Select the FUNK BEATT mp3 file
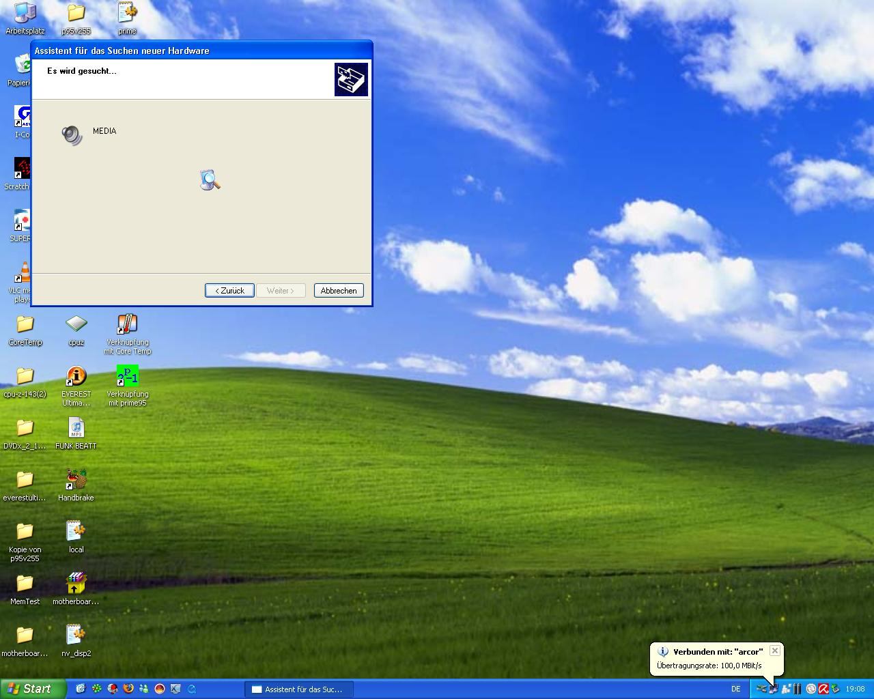This screenshot has width=874, height=699. [x=76, y=434]
